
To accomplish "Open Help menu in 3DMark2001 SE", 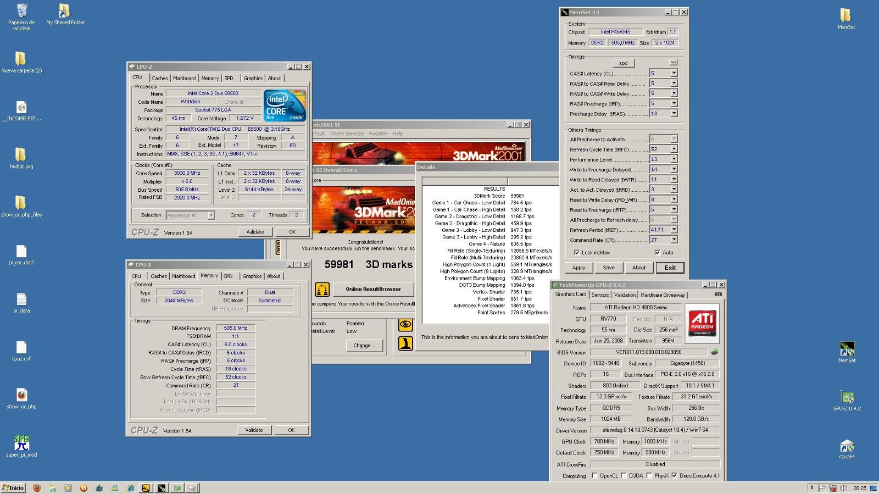I will (398, 134).
